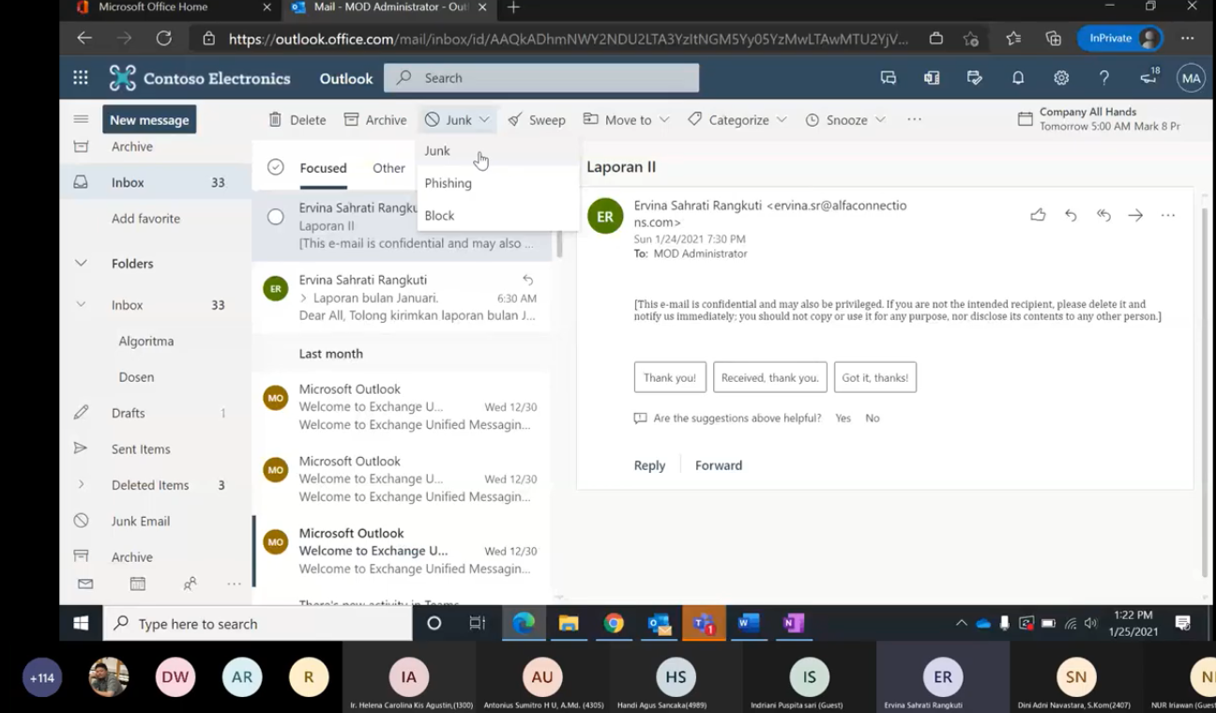Image resolution: width=1216 pixels, height=713 pixels.
Task: Collapse the Folders section chevron
Action: pyautogui.click(x=81, y=264)
